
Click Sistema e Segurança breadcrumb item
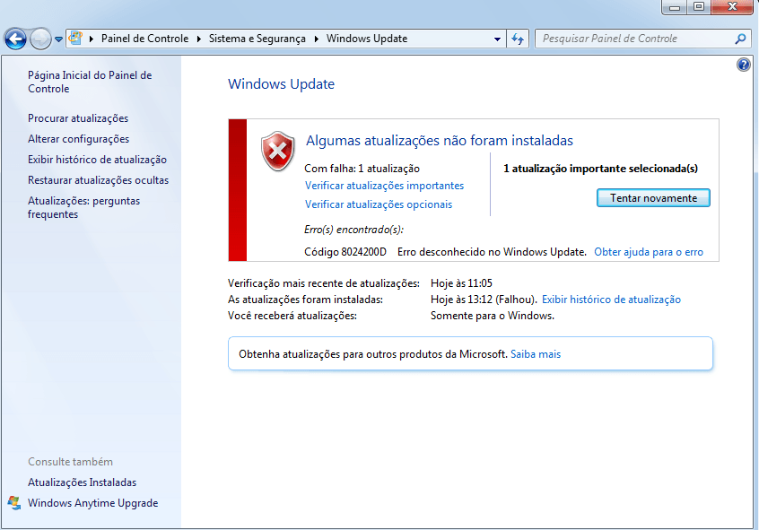click(x=257, y=39)
